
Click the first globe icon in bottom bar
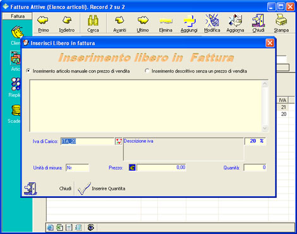(x=50, y=228)
